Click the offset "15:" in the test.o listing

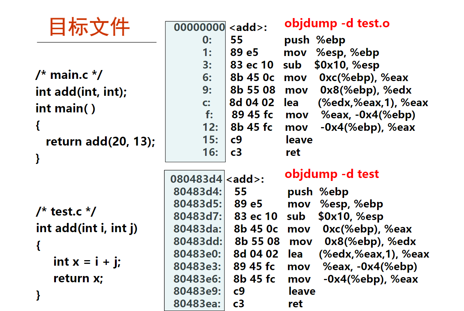pyautogui.click(x=210, y=140)
